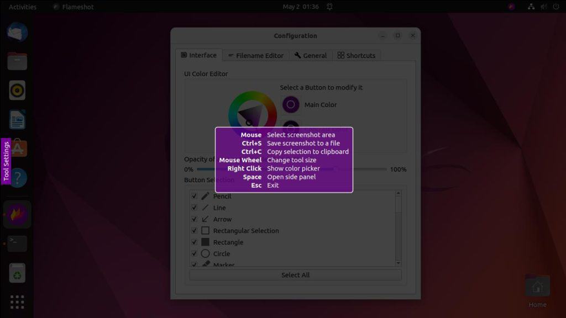Click the Flameshot tray icon in top bar
The height and width of the screenshot is (318, 566).
(x=511, y=7)
